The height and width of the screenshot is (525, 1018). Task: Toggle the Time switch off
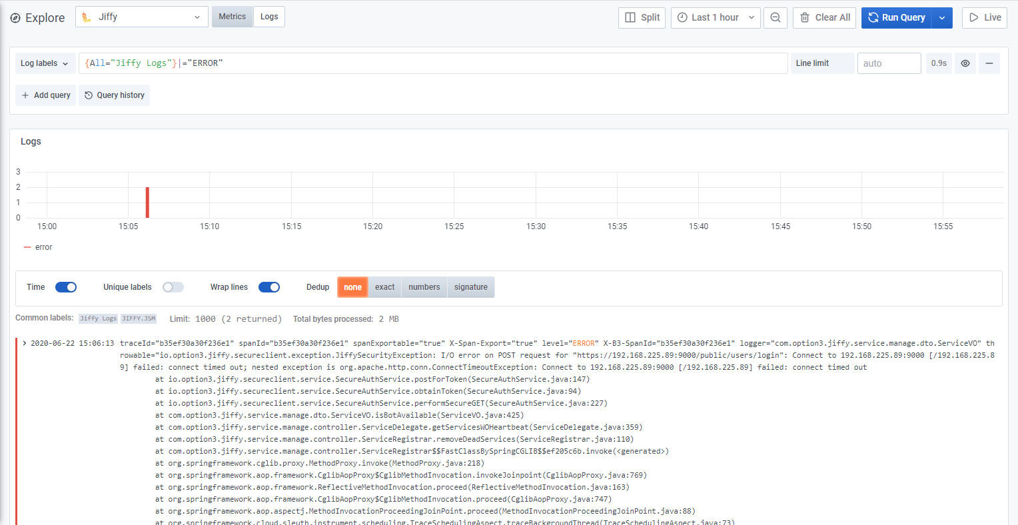pos(66,287)
